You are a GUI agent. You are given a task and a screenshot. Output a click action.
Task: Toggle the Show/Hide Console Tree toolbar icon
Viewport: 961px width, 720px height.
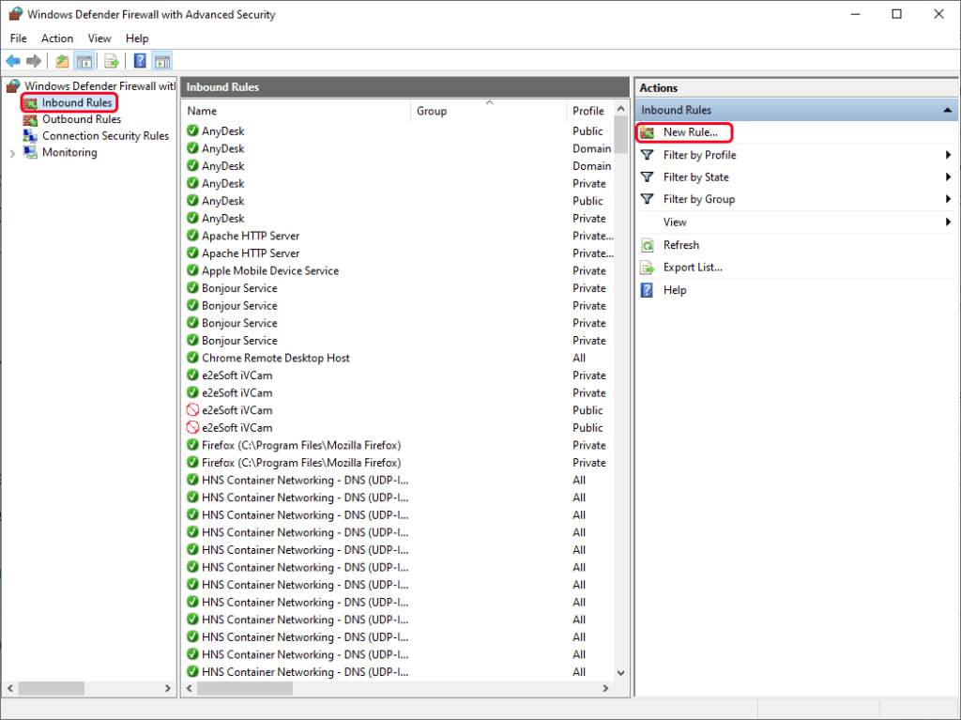(x=84, y=60)
